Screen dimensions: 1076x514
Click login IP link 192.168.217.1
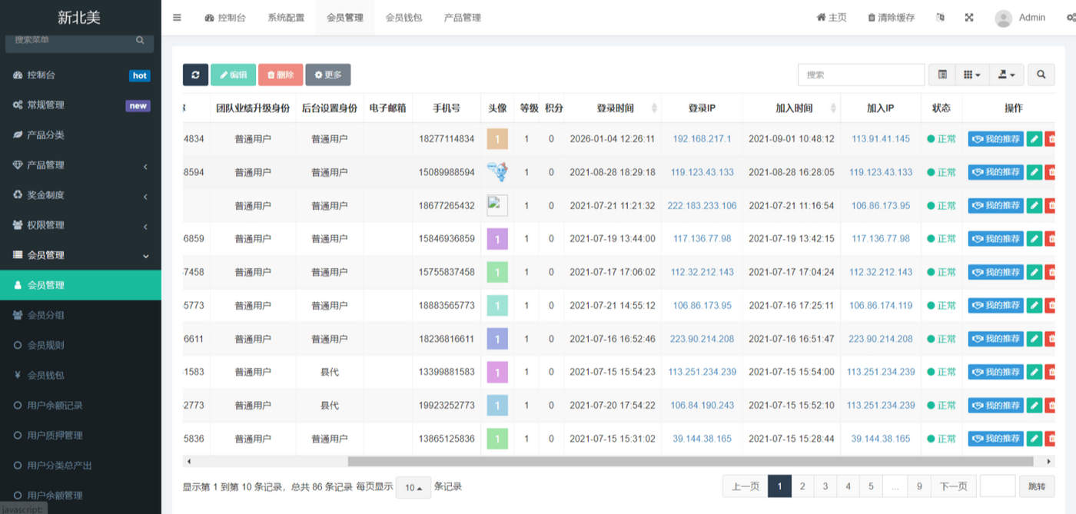(702, 139)
